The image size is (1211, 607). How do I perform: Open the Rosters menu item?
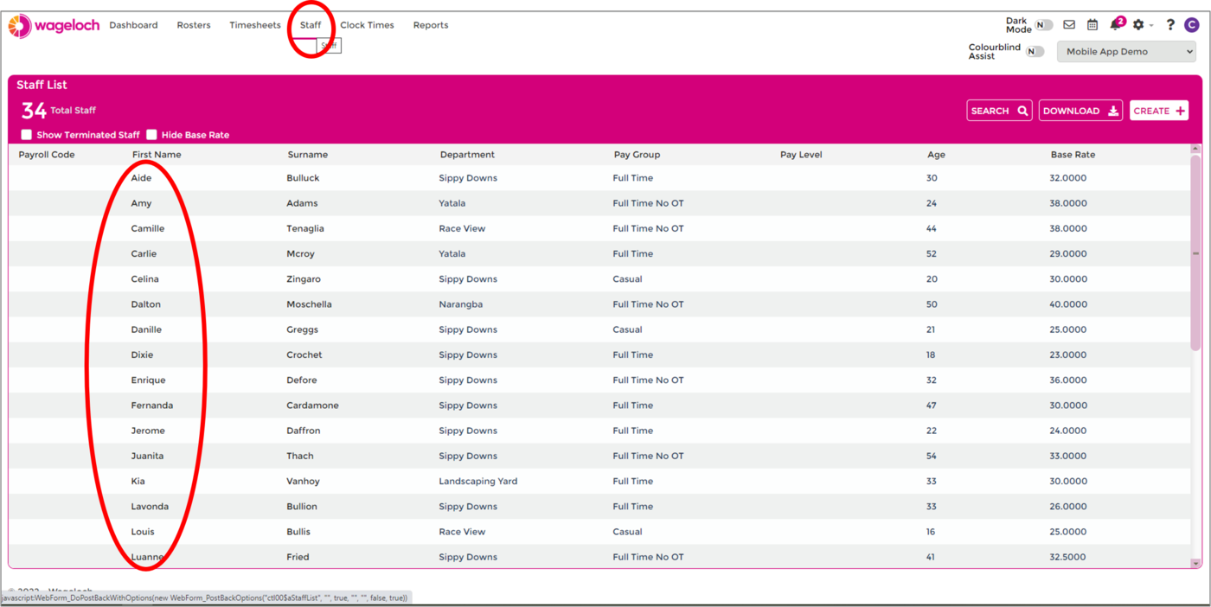click(x=194, y=25)
